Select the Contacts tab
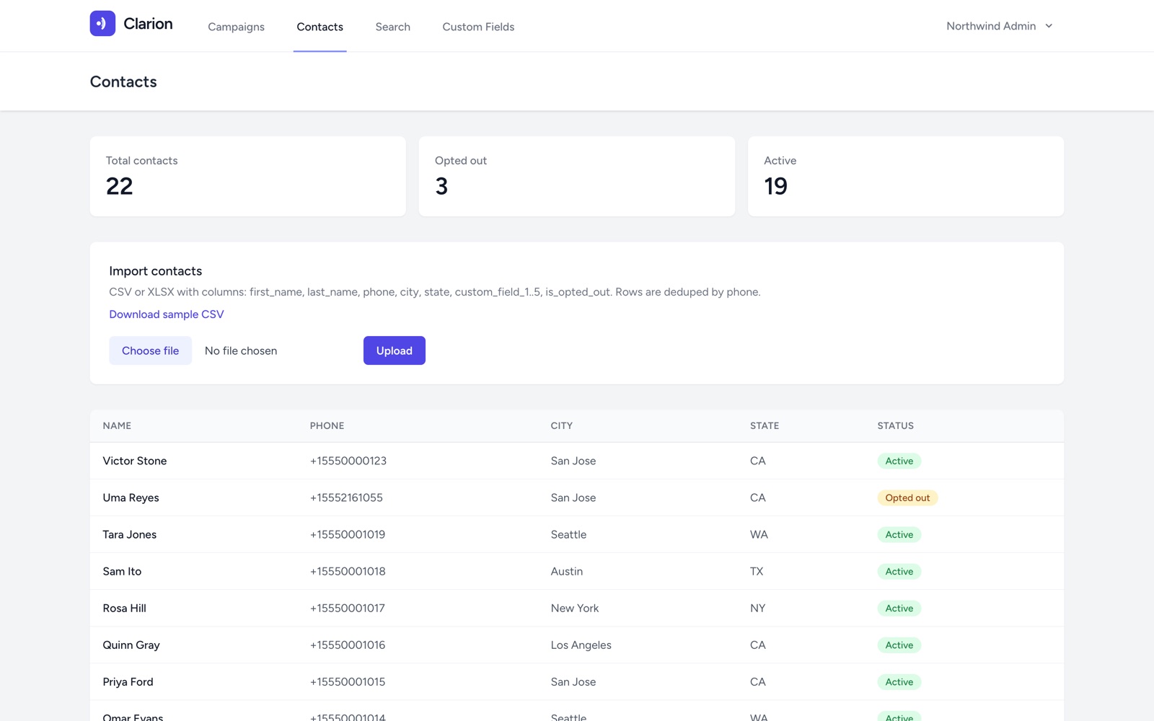Screen dimensions: 1154x721 [x=320, y=27]
